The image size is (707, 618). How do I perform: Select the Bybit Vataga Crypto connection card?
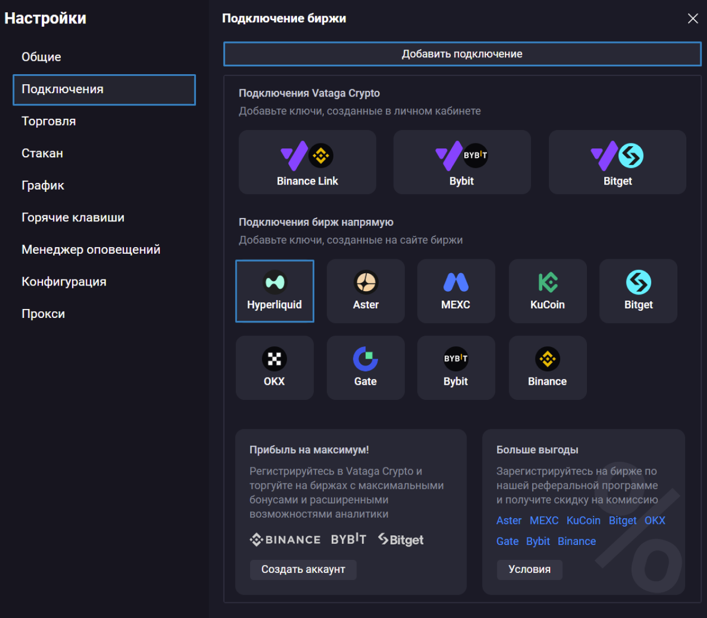[462, 162]
